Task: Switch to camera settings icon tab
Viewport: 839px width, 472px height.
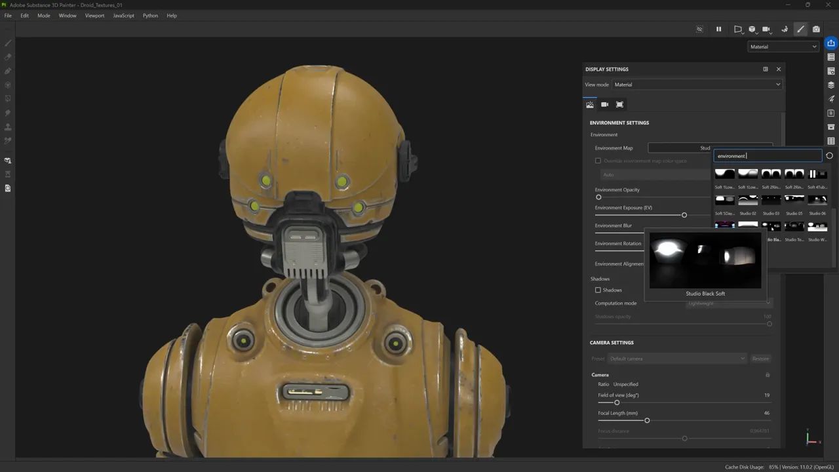Action: 604,104
